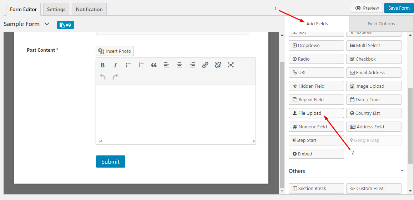
Task: Collapse the Others section chevron
Action: (x=402, y=171)
